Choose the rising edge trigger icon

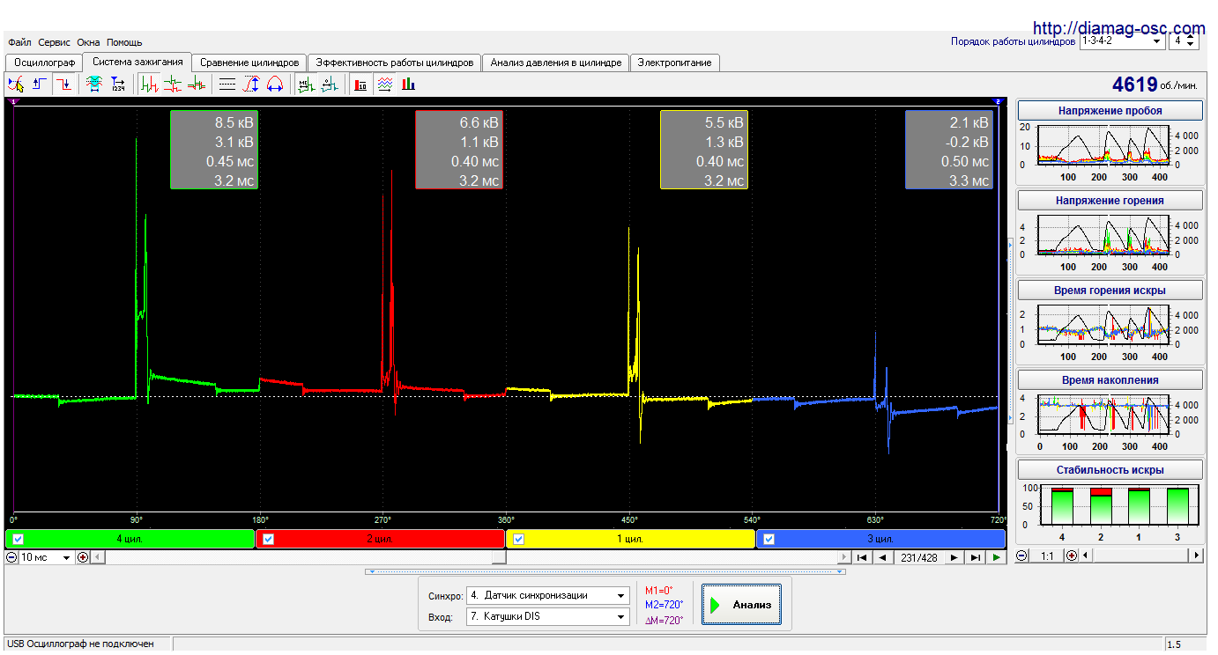40,85
